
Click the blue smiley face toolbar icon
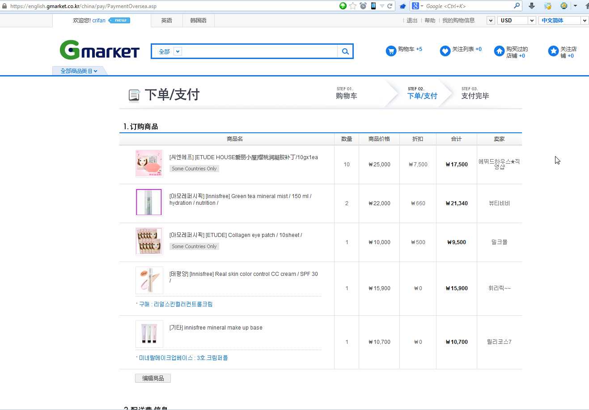pos(564,6)
